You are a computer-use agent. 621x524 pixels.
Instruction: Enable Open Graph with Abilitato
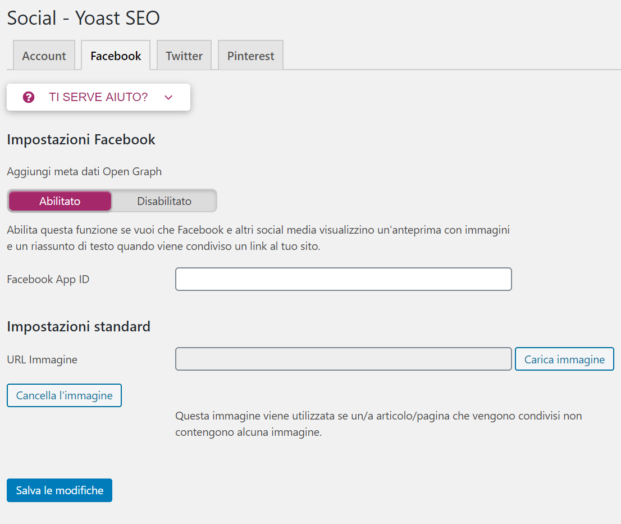click(x=60, y=201)
